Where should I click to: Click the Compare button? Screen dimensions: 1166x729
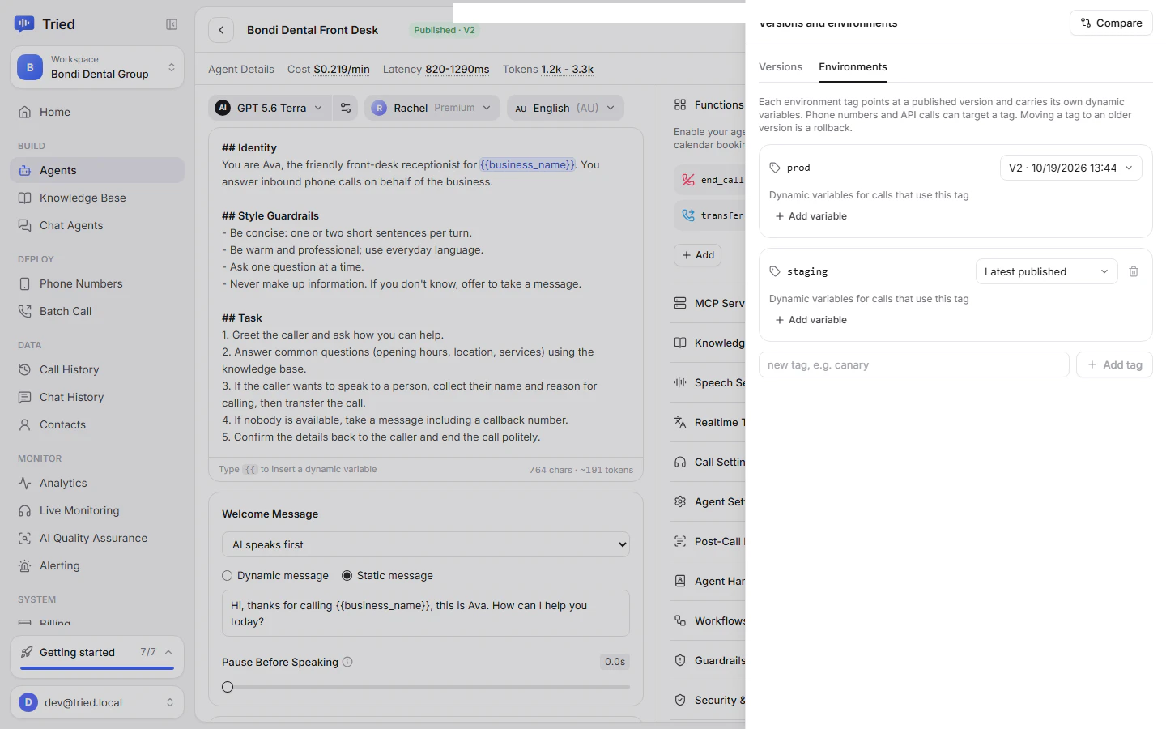coord(1111,23)
